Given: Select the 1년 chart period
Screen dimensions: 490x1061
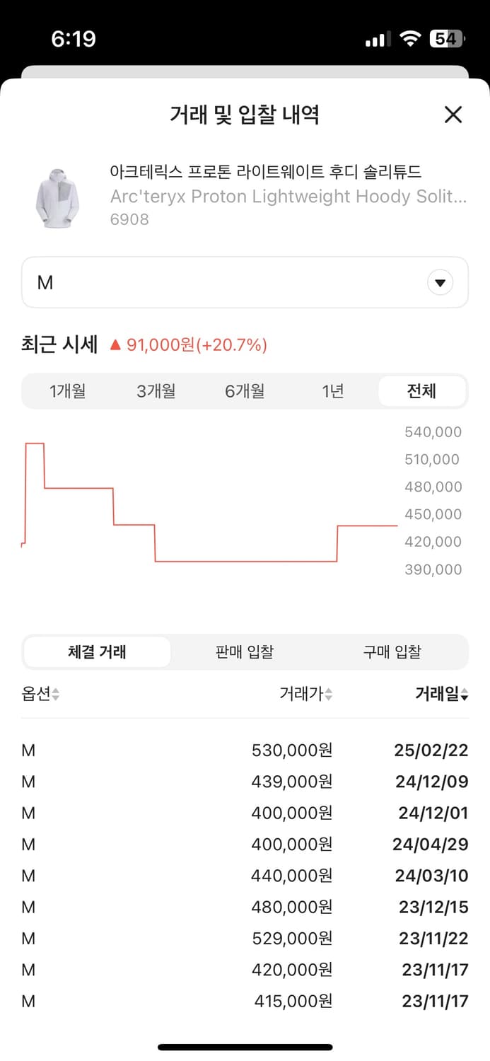Looking at the screenshot, I should [x=332, y=390].
